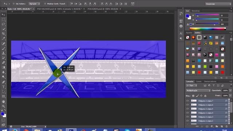Viewport: 233px width, 131px height.
Task: Hide layer Polígono 1 cópia 3
Action: click(x=187, y=117)
